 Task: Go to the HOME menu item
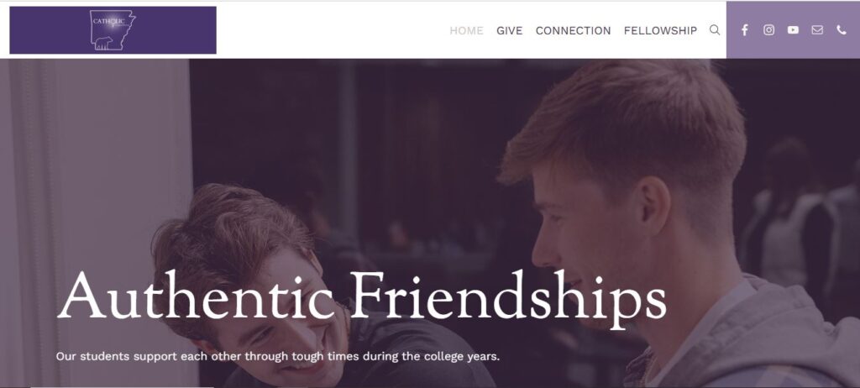(x=466, y=31)
